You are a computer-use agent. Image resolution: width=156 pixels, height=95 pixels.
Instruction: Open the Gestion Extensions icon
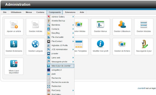[14, 44]
